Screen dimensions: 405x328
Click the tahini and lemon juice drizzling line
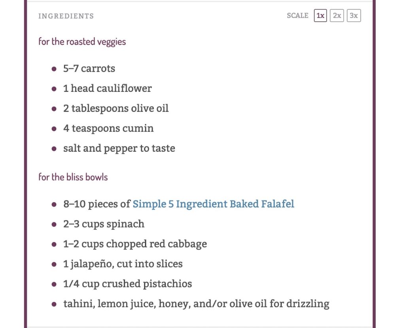coord(196,304)
